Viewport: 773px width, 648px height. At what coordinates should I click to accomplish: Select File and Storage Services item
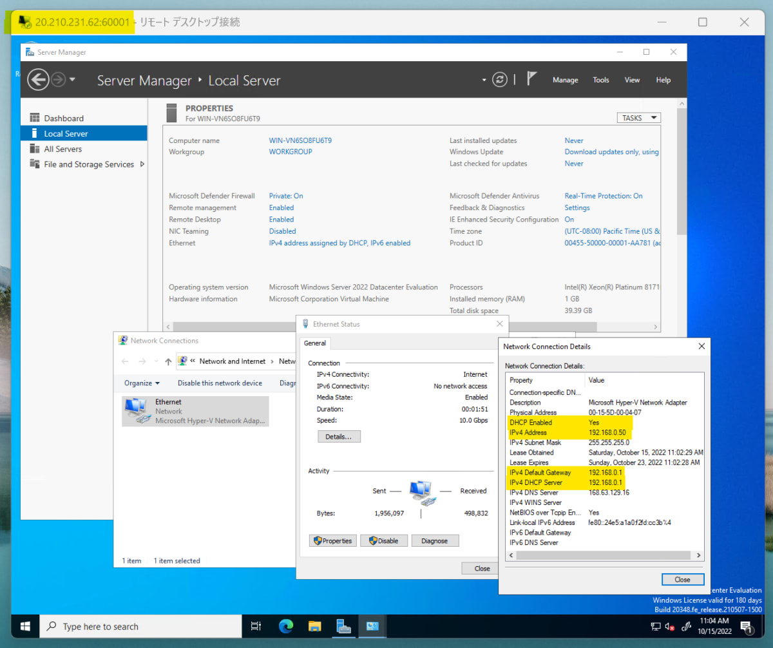(89, 164)
